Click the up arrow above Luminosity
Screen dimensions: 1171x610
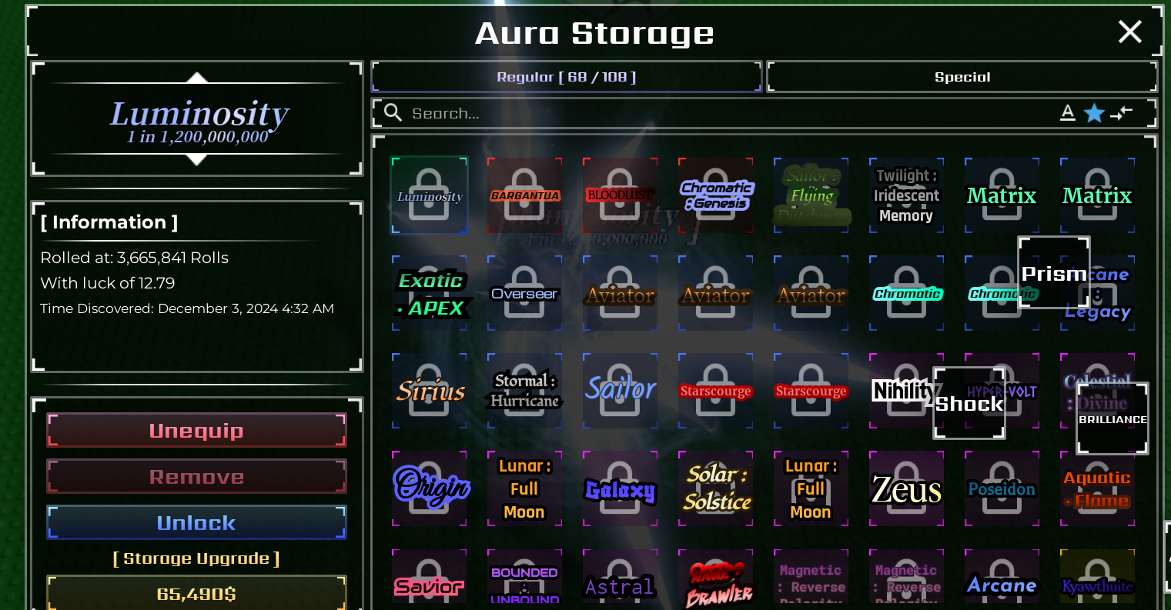point(198,78)
